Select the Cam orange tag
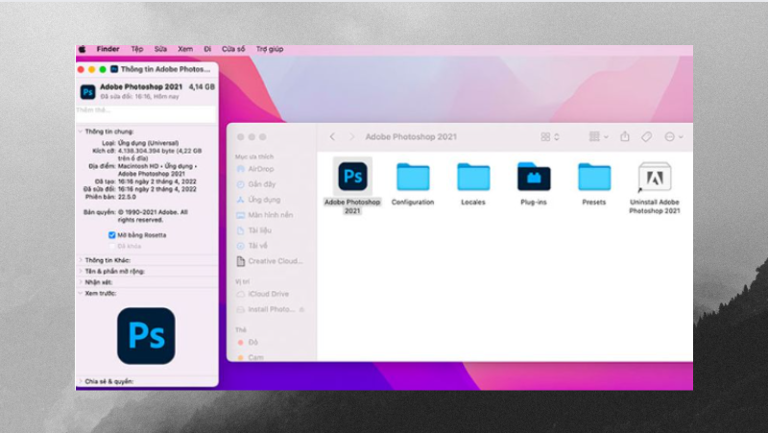 click(x=251, y=357)
